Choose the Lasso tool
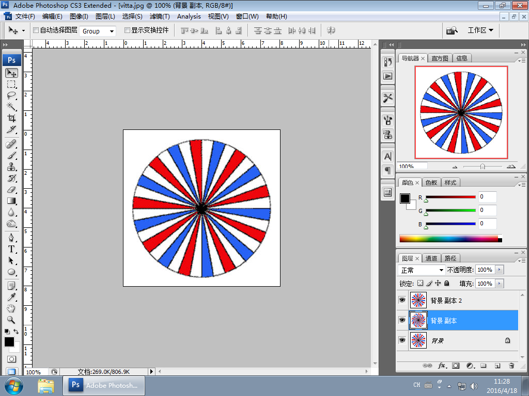Image resolution: width=529 pixels, height=396 pixels. (x=11, y=95)
